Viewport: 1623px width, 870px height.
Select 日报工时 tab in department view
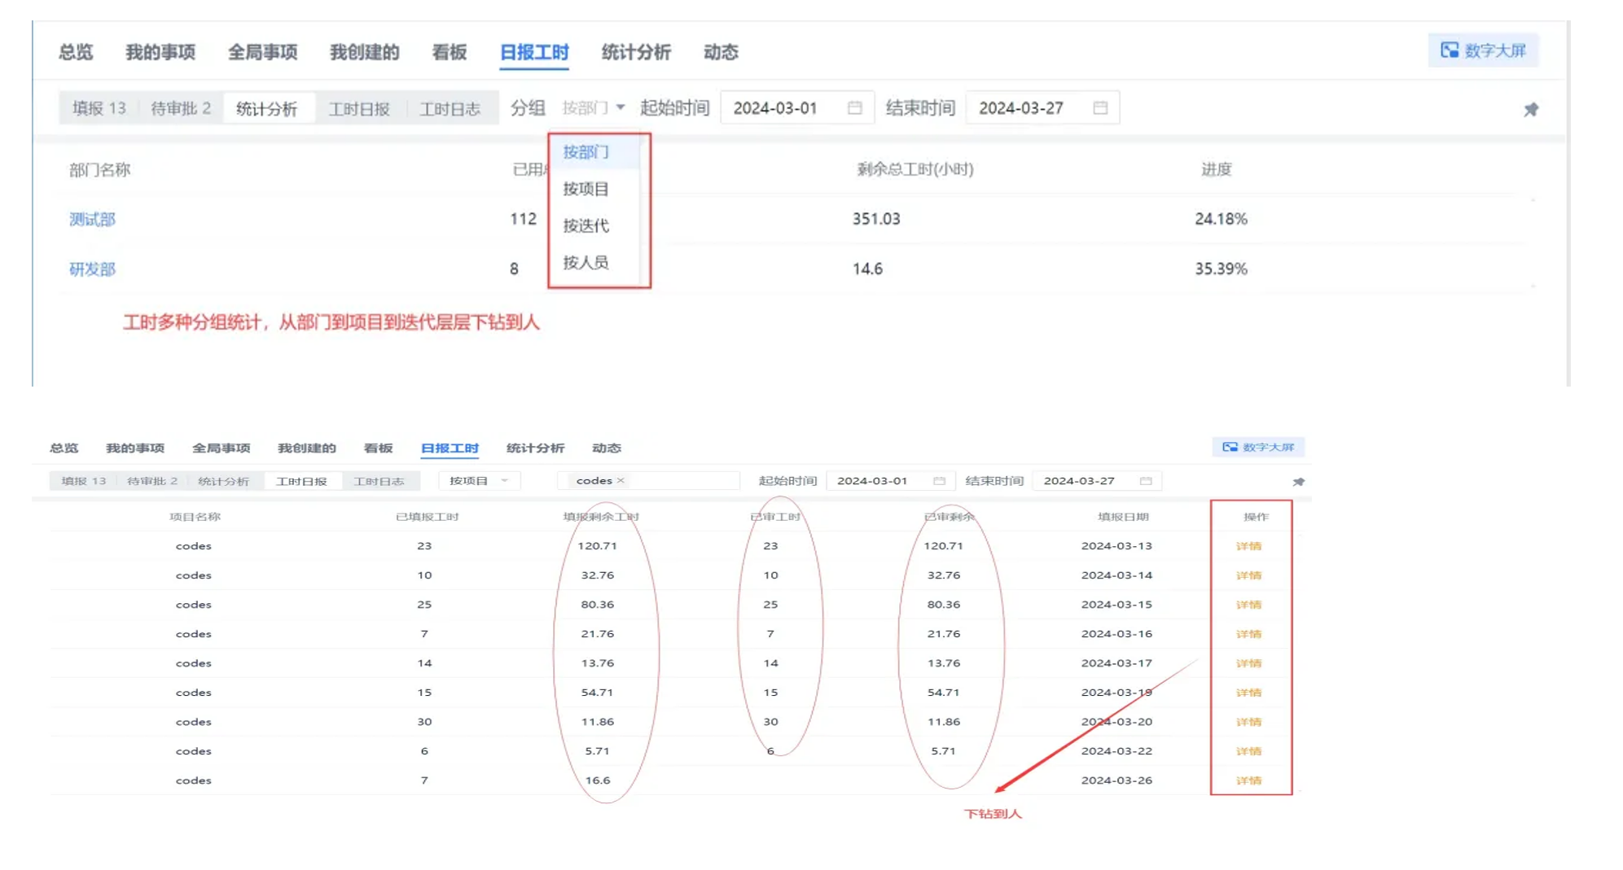tap(534, 52)
